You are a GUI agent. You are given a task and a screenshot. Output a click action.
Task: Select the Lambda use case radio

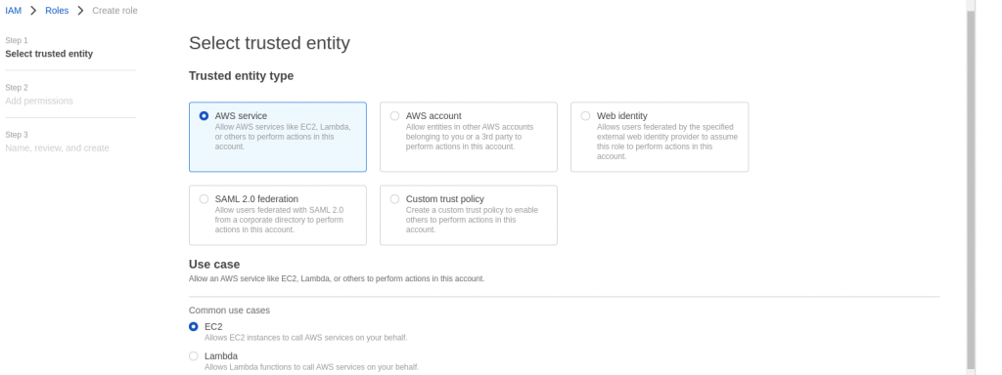coord(194,355)
